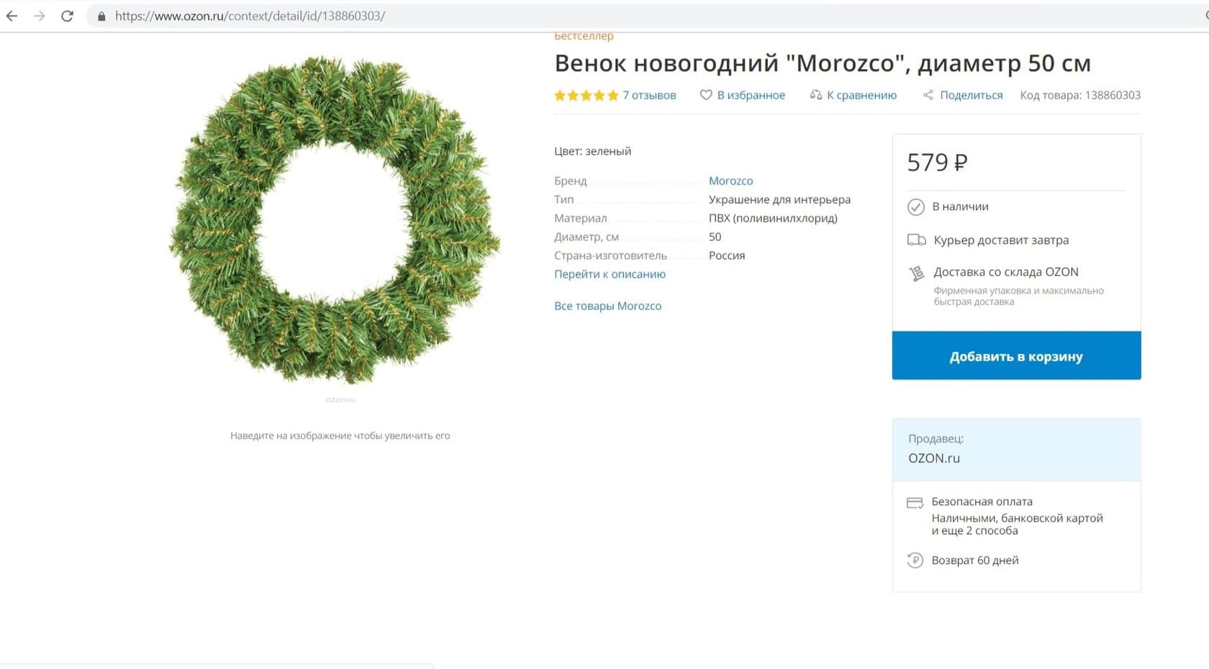This screenshot has height=669, width=1209.
Task: View Все товары Morozco link
Action: click(x=607, y=306)
